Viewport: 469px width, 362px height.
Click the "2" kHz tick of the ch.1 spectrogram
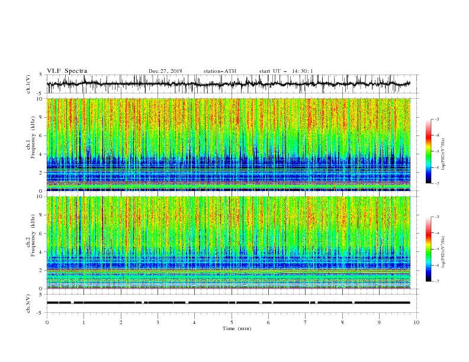coord(41,173)
